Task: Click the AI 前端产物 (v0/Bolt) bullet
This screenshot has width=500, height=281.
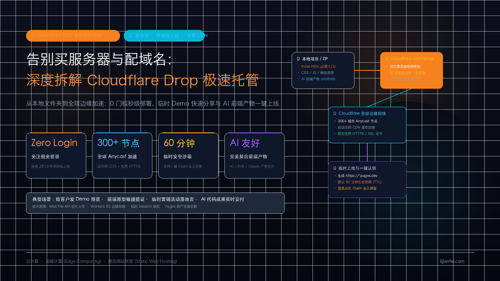Action: [x=318, y=79]
